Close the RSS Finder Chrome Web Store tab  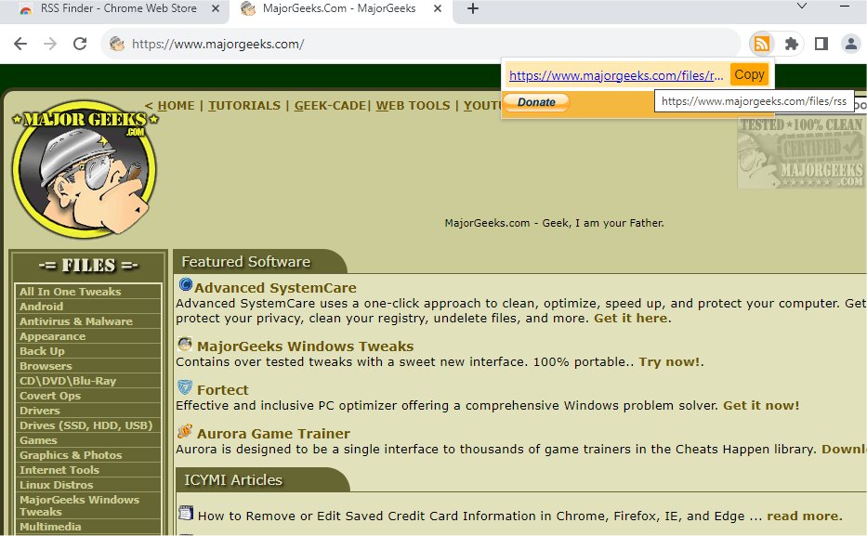coord(216,8)
